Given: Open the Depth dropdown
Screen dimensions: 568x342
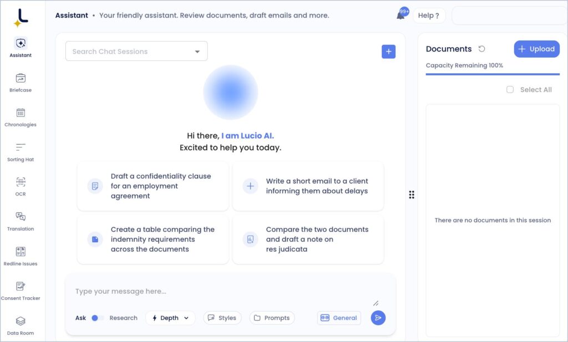Looking at the screenshot, I should [x=170, y=318].
